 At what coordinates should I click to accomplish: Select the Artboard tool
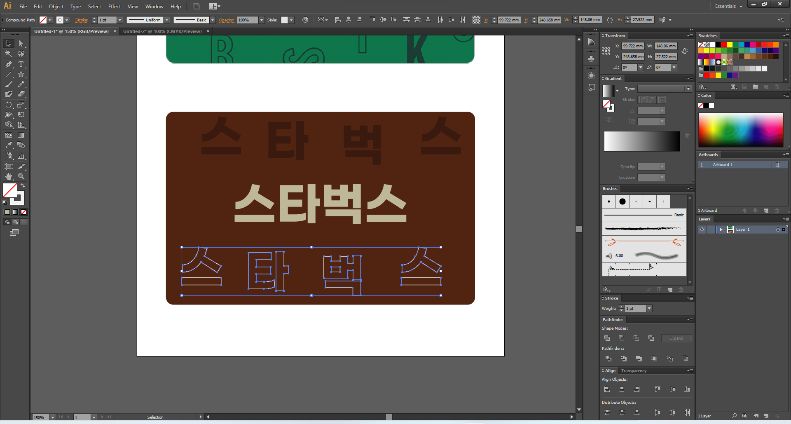pos(9,166)
